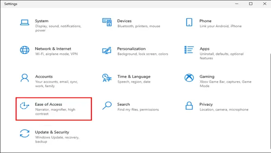Click 'Display, sound, notifications, power' text

pos(58,28)
